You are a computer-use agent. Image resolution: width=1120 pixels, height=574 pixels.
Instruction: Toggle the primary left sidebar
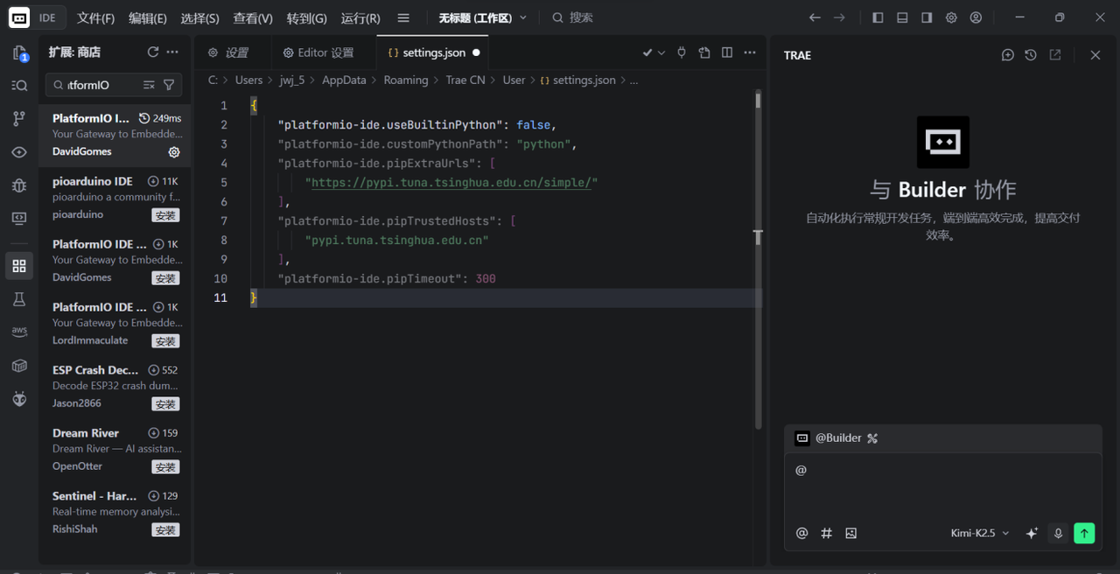pos(878,17)
